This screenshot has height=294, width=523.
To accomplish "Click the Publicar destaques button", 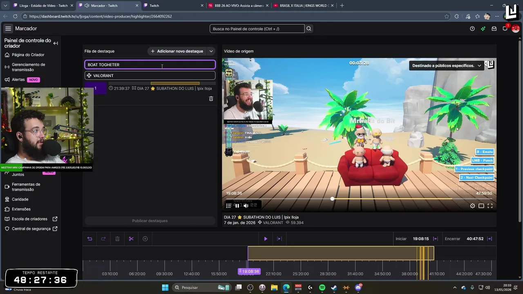I will pyautogui.click(x=150, y=221).
